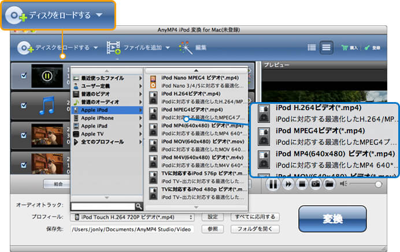Open the profile combo box
The height and width of the screenshot is (252, 400).
(132, 217)
